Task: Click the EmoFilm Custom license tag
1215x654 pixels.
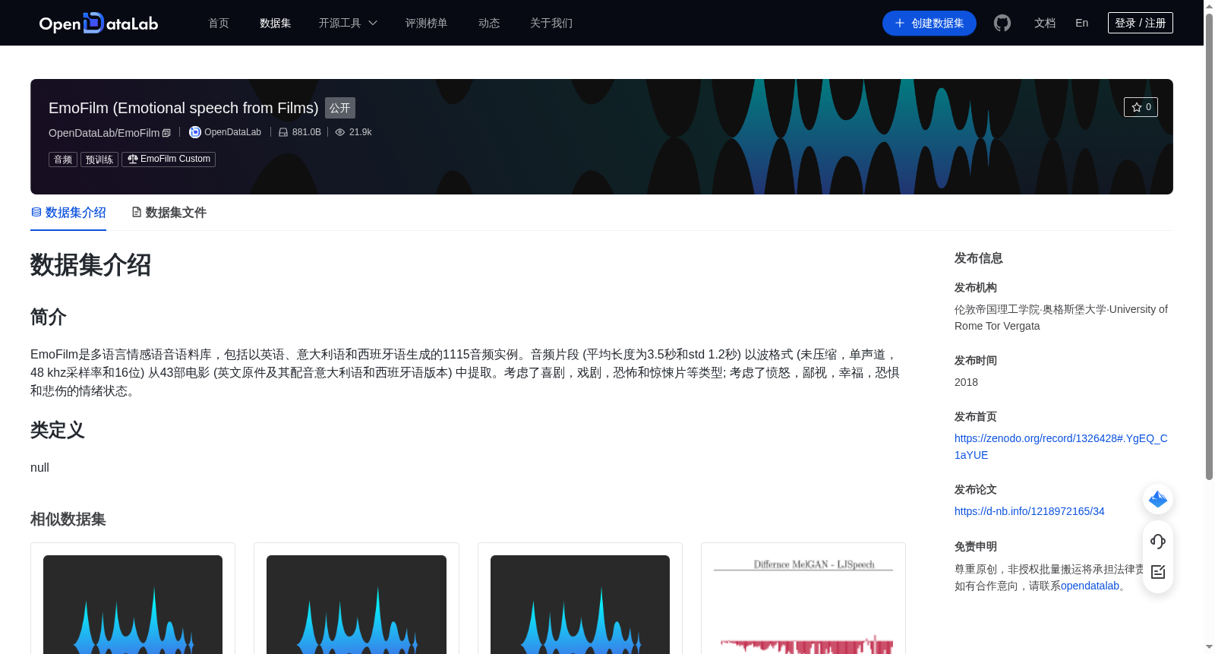Action: coord(169,160)
